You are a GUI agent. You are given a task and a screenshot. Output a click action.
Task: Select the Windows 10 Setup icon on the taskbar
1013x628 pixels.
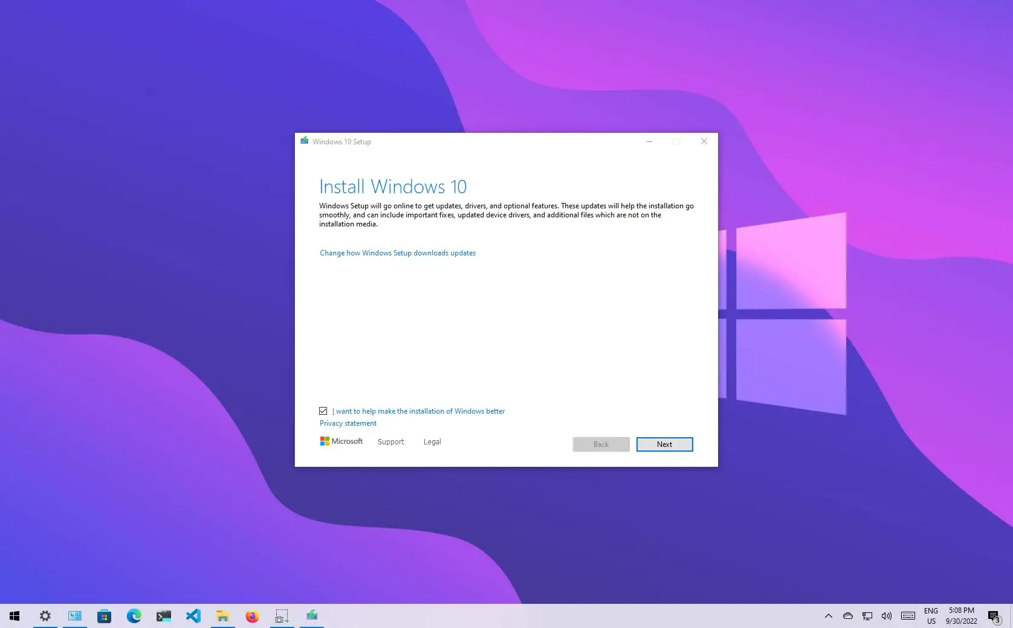[311, 615]
